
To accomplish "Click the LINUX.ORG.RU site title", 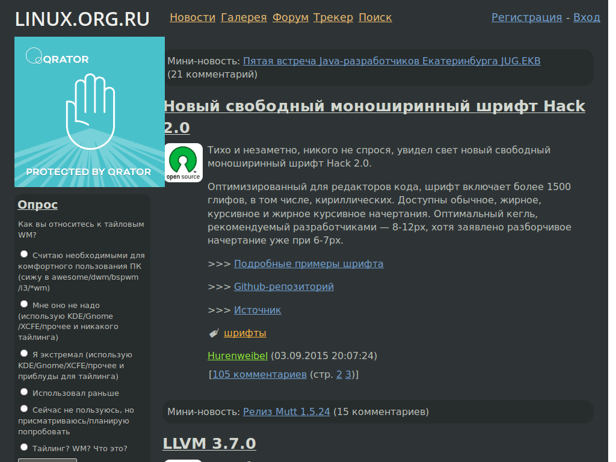I will tap(82, 19).
